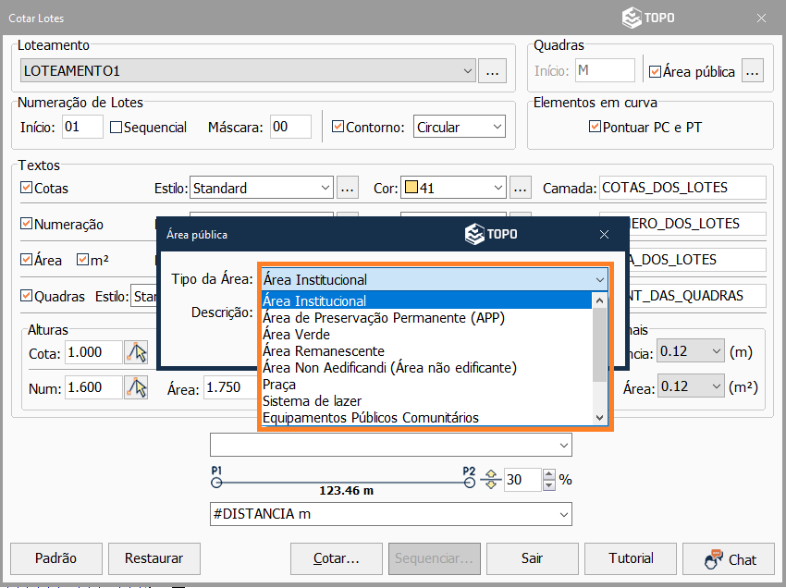Click the Máscara input field

[290, 128]
